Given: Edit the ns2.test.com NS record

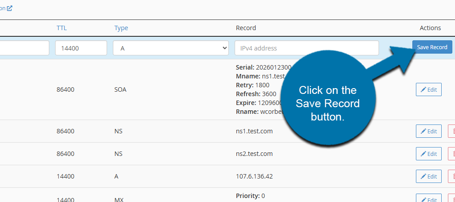Looking at the screenshot, I should [429, 154].
